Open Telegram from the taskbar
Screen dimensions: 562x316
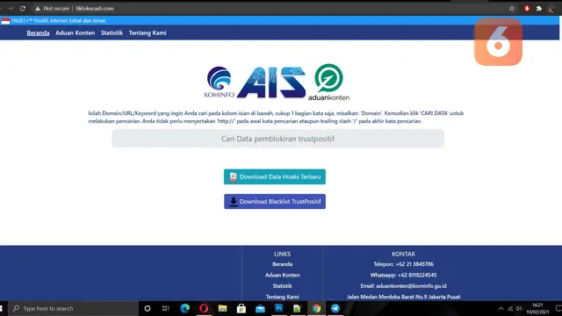(335, 308)
